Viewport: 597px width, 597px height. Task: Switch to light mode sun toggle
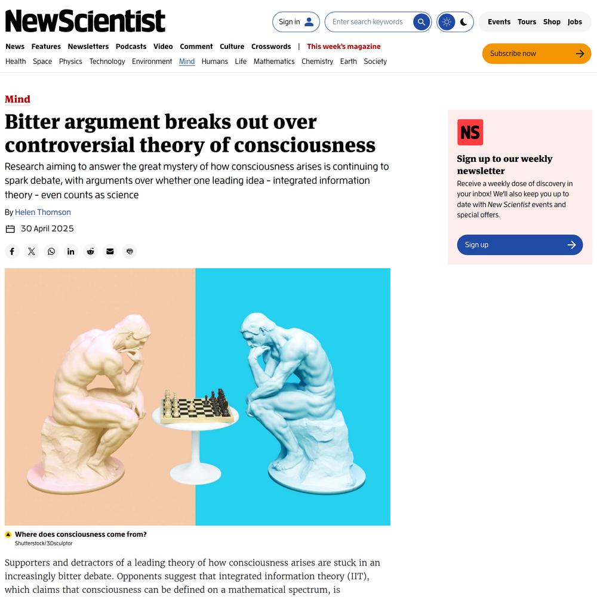[x=447, y=21]
